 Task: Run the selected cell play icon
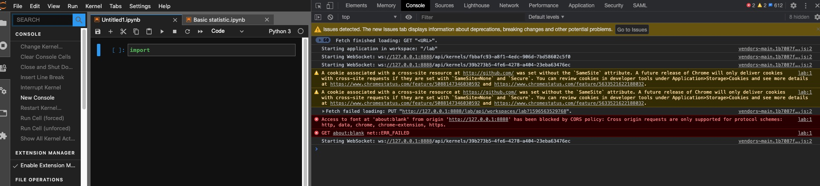click(162, 31)
